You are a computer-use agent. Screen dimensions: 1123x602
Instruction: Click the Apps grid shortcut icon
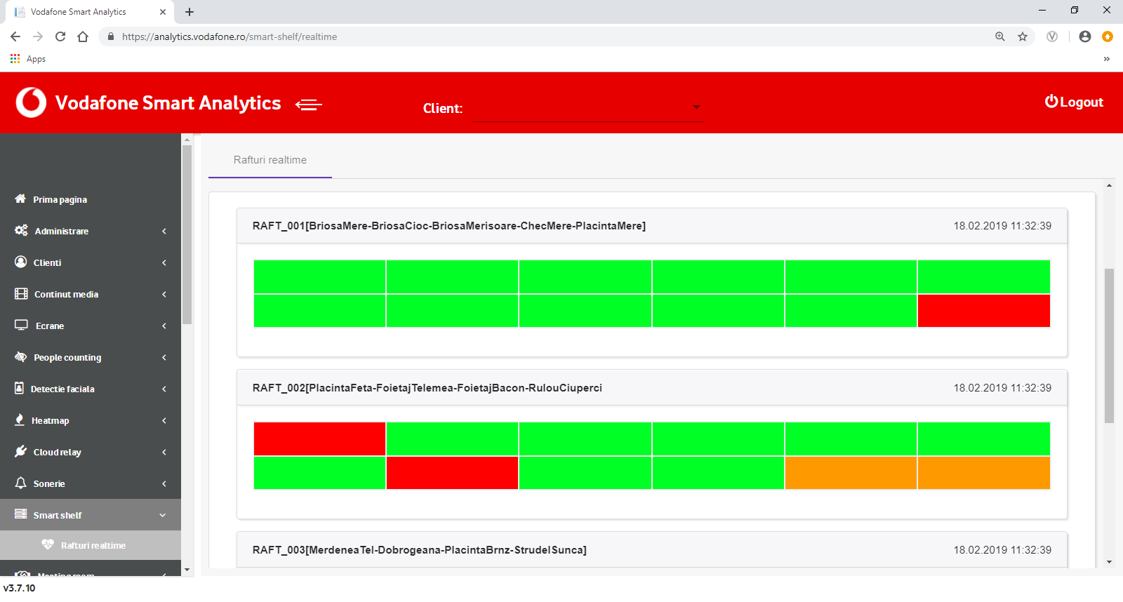point(15,59)
